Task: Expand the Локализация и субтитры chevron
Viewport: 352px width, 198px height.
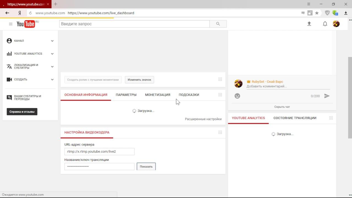Action: click(x=52, y=67)
